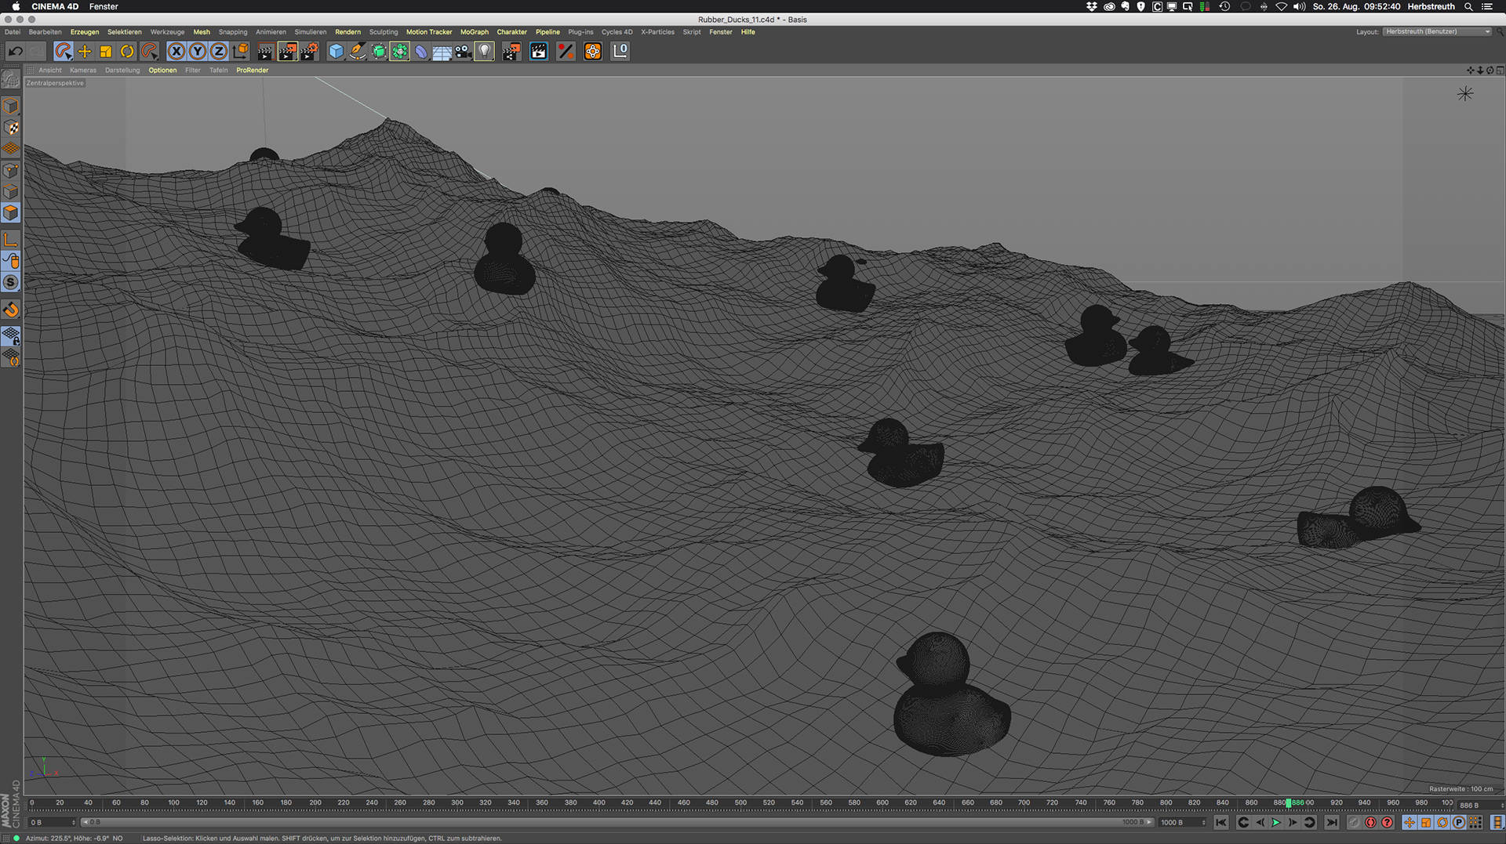The height and width of the screenshot is (844, 1506).
Task: Select the Rotate tool
Action: tap(127, 52)
